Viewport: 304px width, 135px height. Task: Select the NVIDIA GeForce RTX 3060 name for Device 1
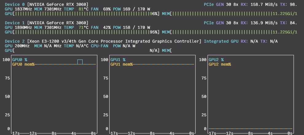point(58,23)
